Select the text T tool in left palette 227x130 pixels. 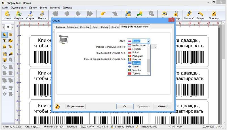click(x=5, y=41)
